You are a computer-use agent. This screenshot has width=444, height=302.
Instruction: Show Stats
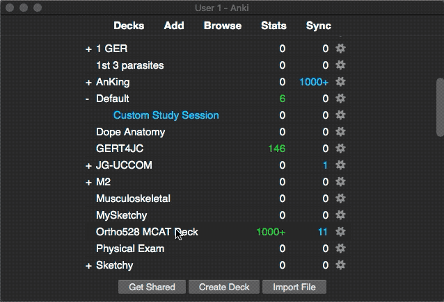tap(273, 26)
